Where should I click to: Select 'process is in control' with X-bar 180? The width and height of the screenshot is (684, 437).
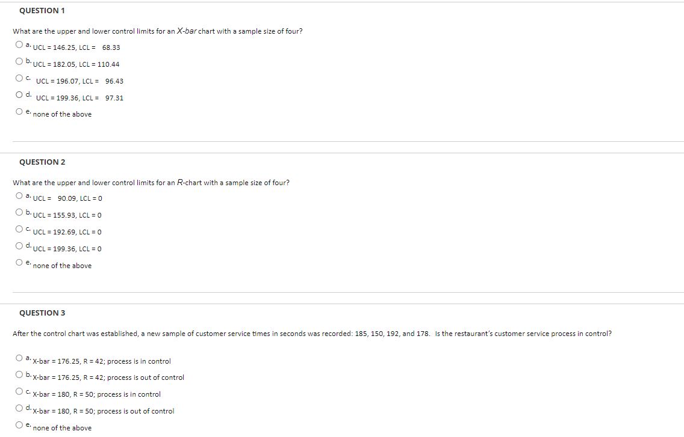pyautogui.click(x=19, y=391)
